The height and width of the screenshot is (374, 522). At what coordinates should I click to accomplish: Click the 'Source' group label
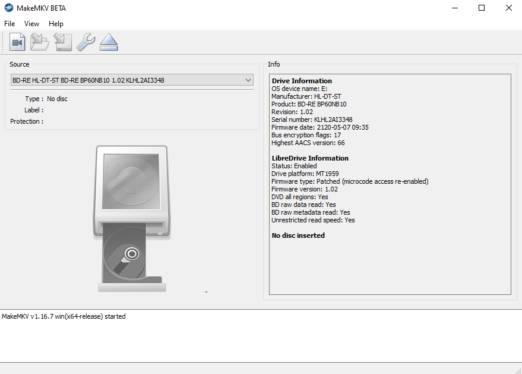20,64
